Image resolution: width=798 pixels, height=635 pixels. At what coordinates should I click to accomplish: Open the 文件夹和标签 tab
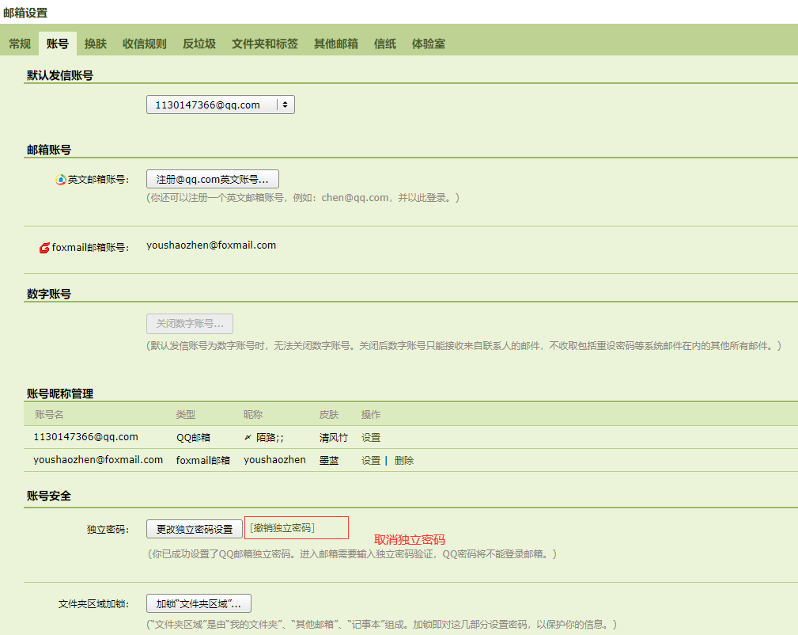pos(265,44)
